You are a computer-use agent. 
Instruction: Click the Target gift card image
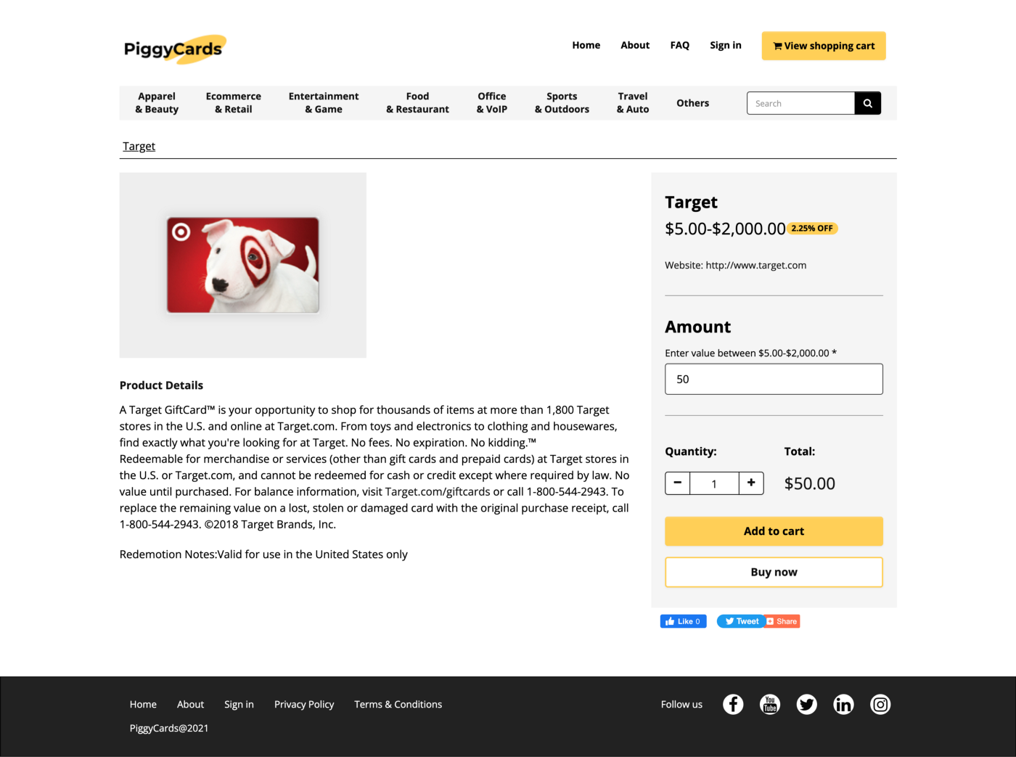[243, 265]
